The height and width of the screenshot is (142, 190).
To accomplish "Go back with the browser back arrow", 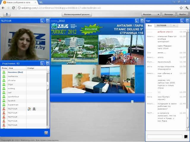I will [3, 8].
